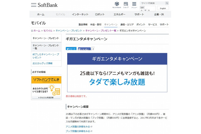Follow the キャンペーン・プレゼント breadcrumb link
201x134 pixels.
pos(69,31)
